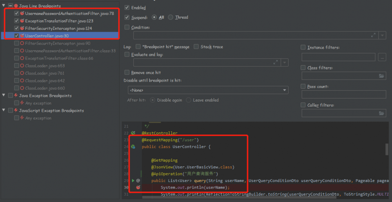
Task: Check the "Breakpoint hit" message checkbox
Action: click(x=138, y=47)
